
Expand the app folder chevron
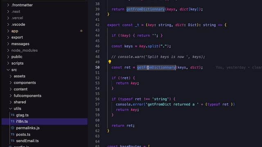8,31
